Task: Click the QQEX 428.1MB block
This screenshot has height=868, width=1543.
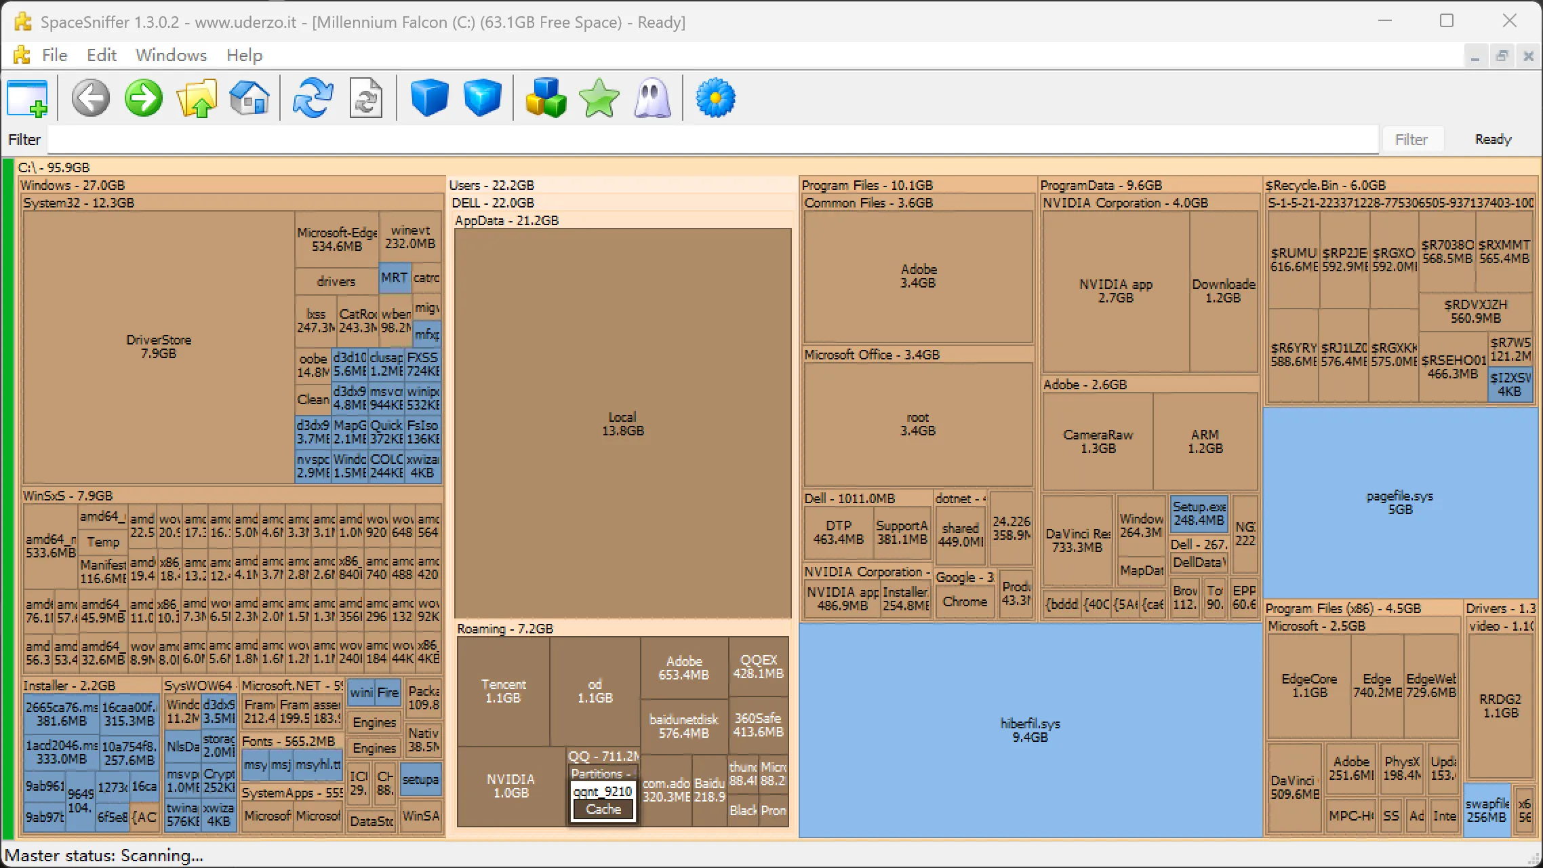Action: coord(758,667)
